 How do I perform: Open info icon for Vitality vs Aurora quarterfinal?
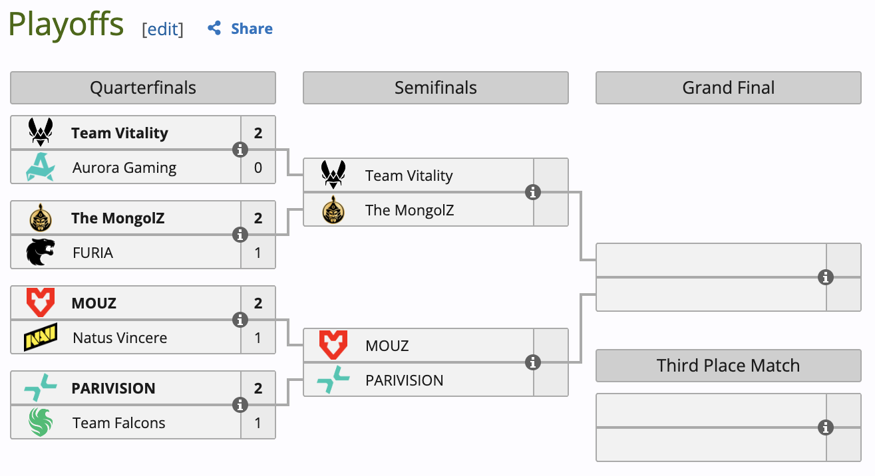click(x=240, y=150)
